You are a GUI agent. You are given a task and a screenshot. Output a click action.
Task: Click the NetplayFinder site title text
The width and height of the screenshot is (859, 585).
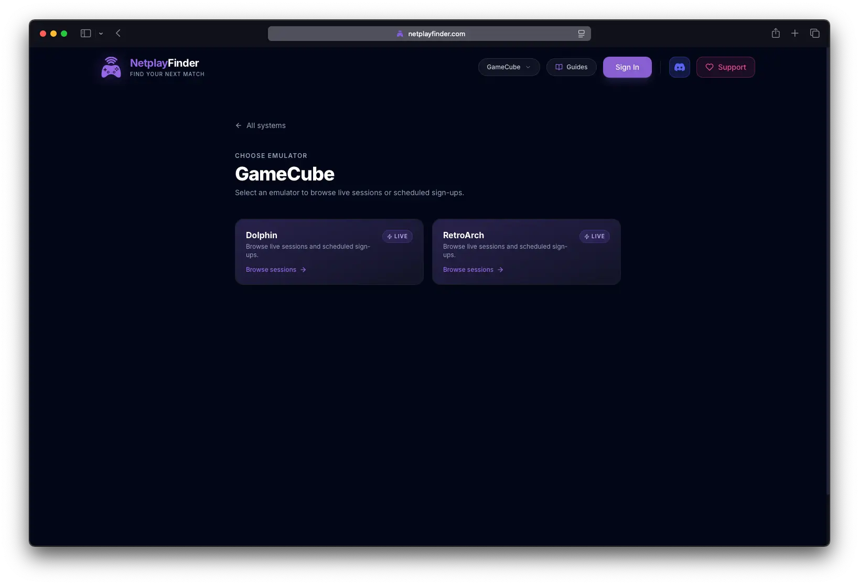coord(164,63)
